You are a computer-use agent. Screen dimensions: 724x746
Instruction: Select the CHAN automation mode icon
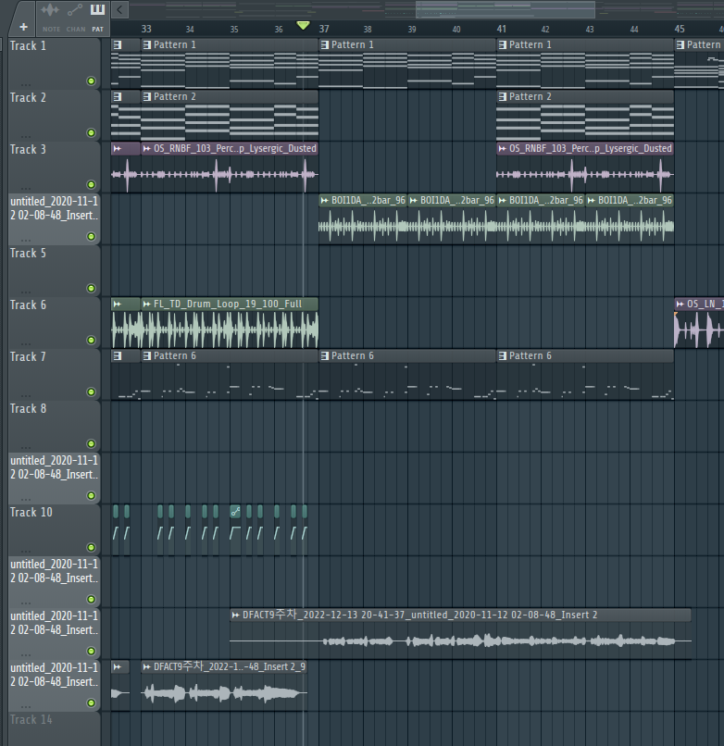click(x=75, y=11)
